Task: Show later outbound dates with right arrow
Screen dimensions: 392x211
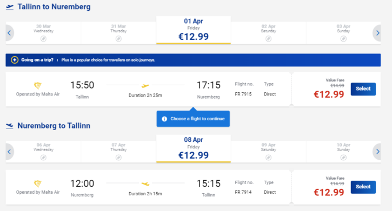Action: pos(377,33)
